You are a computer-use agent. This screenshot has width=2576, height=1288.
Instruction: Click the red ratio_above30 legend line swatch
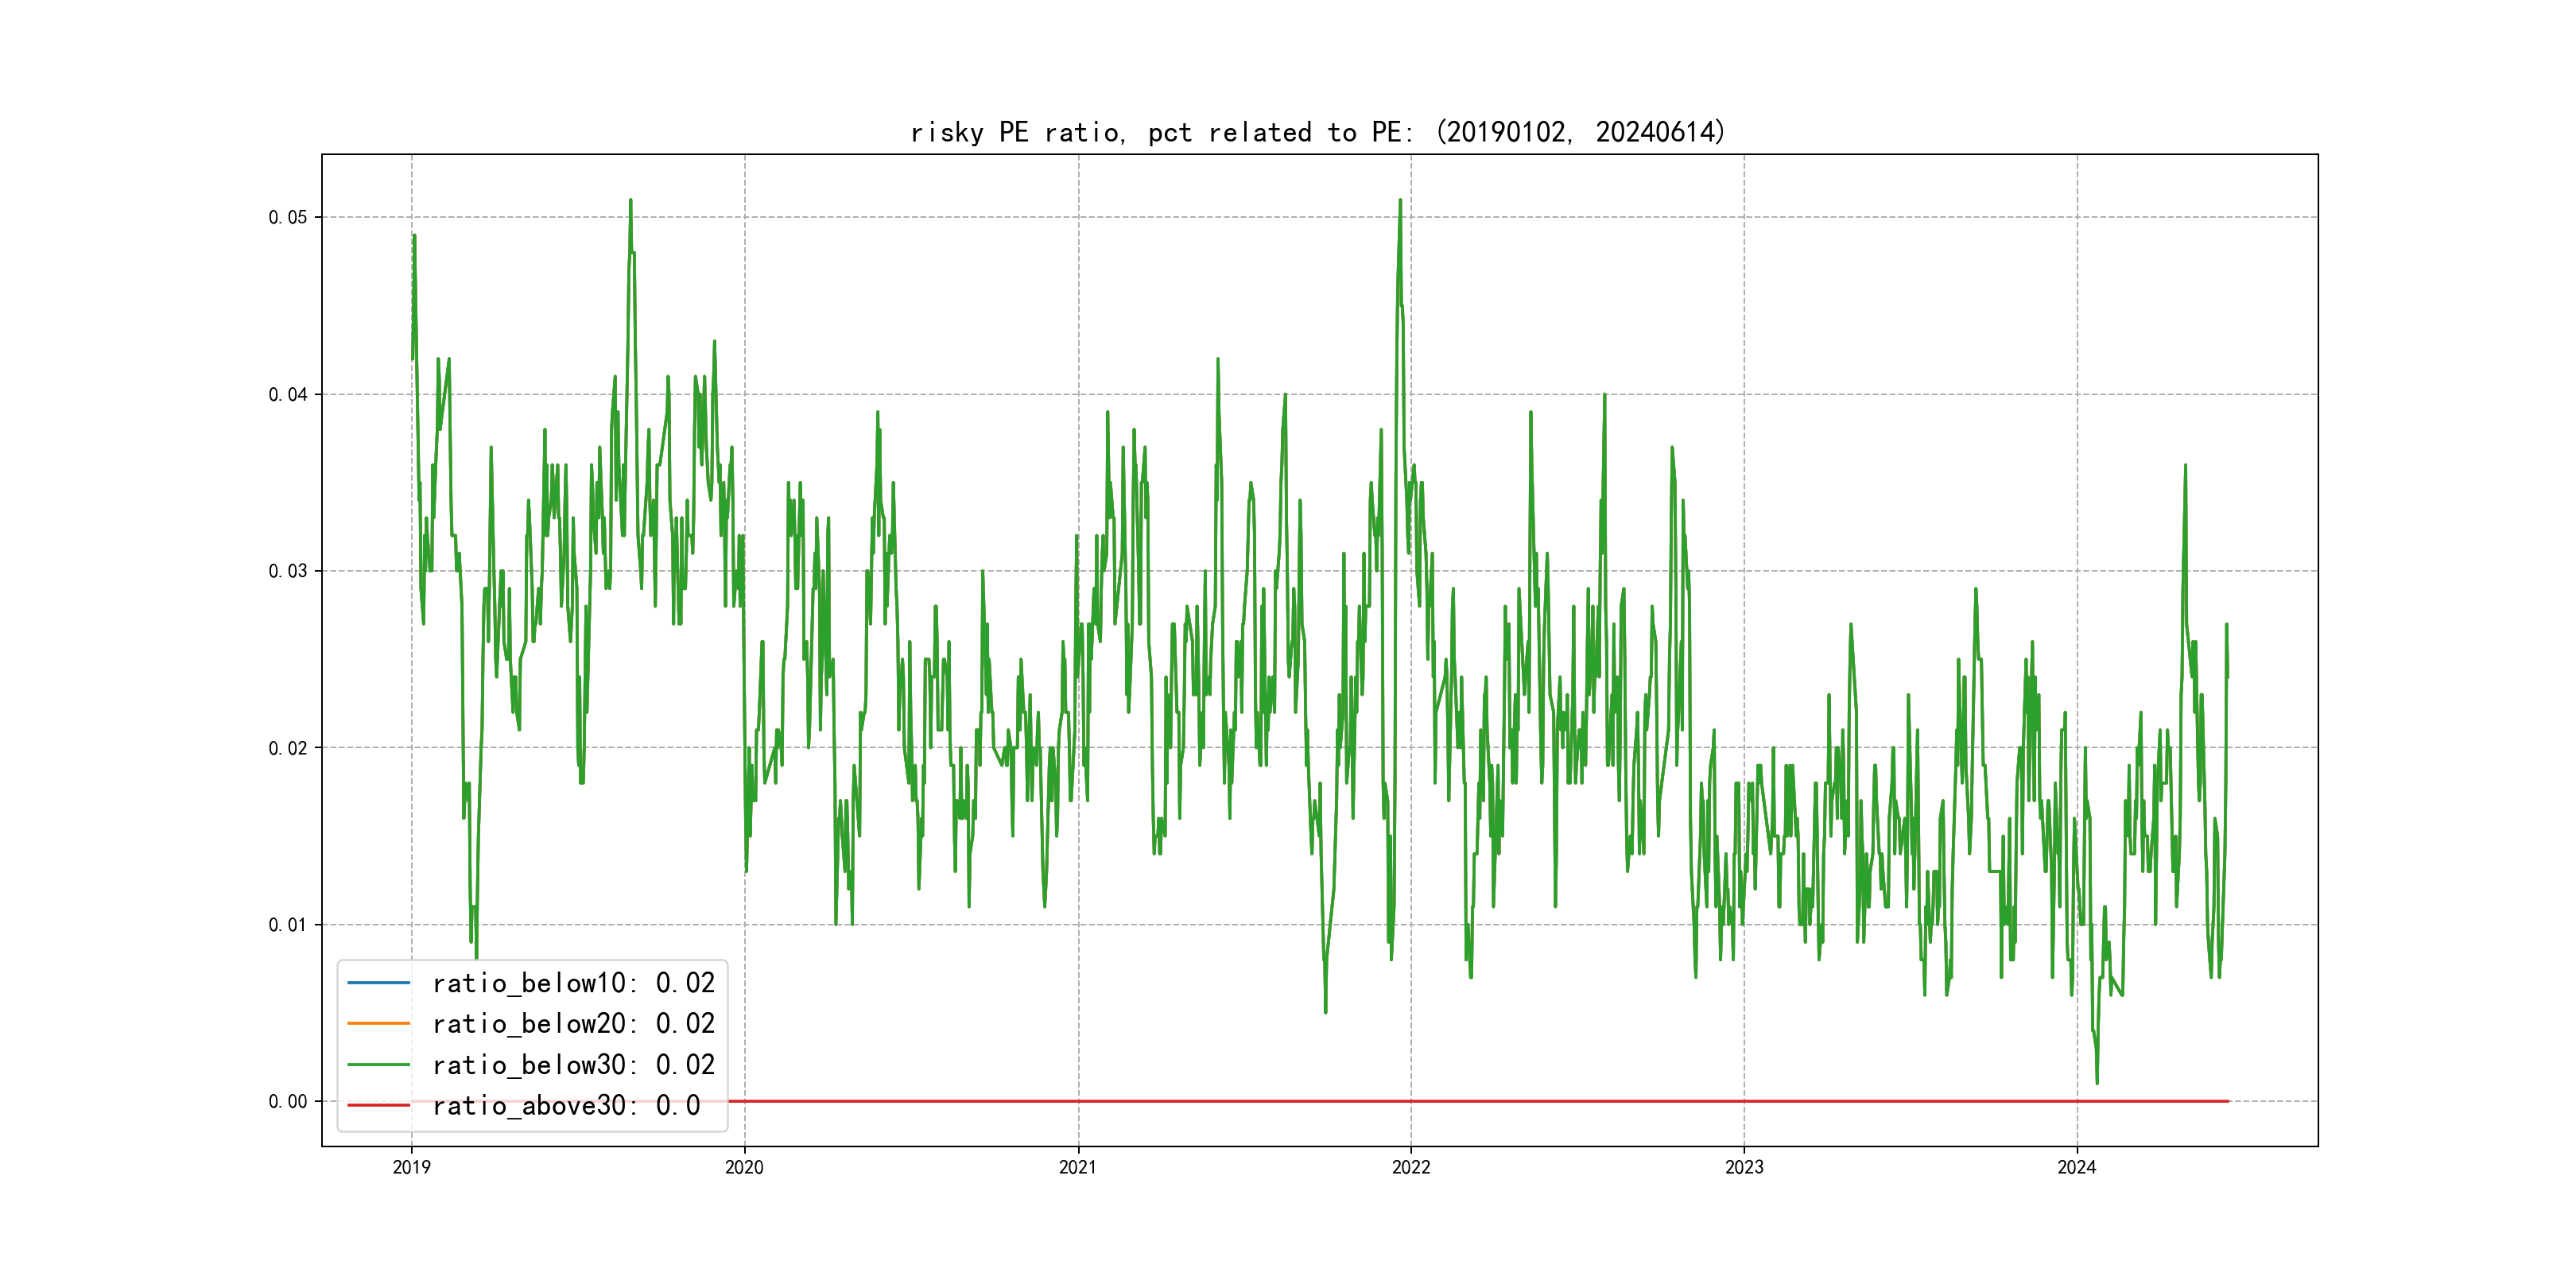click(378, 1106)
